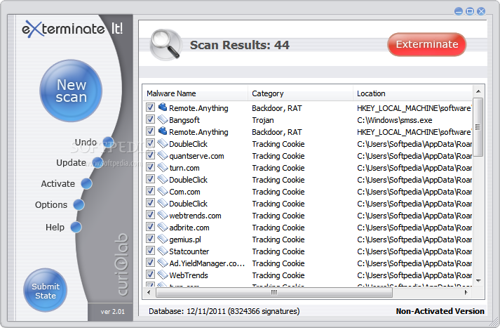Click the file icon next to Com.com
This screenshot has height=328, width=500.
163,191
